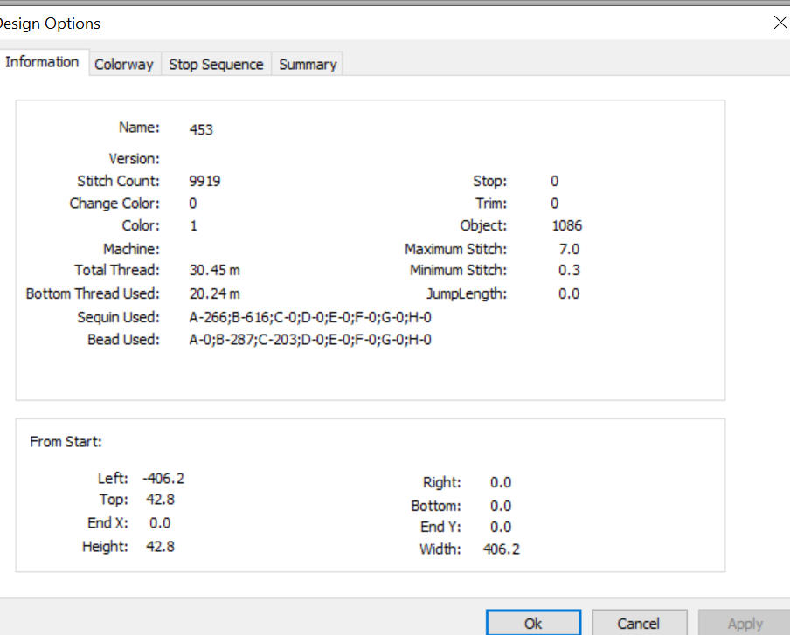This screenshot has width=790, height=635.
Task: Click the Maximum Stitch value 7.0
Action: [569, 249]
